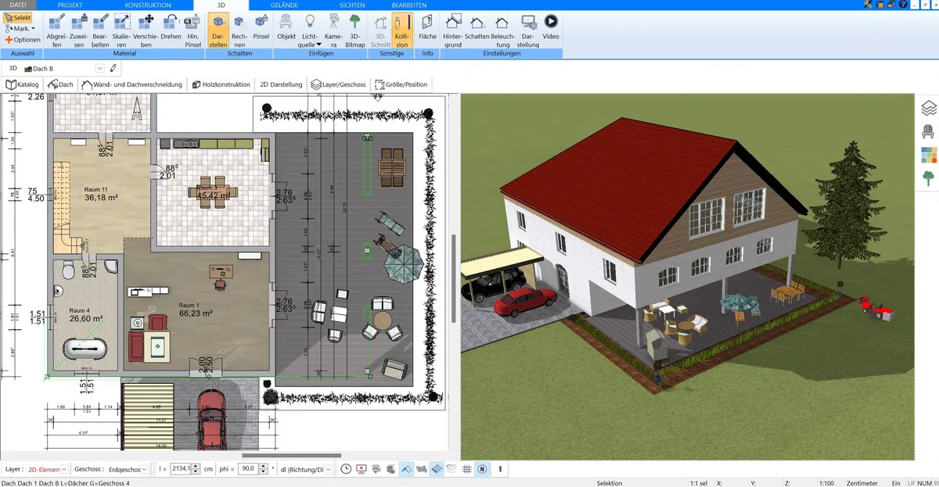This screenshot has width=939, height=487.
Task: Click the 2D Darstellung button
Action: [281, 84]
